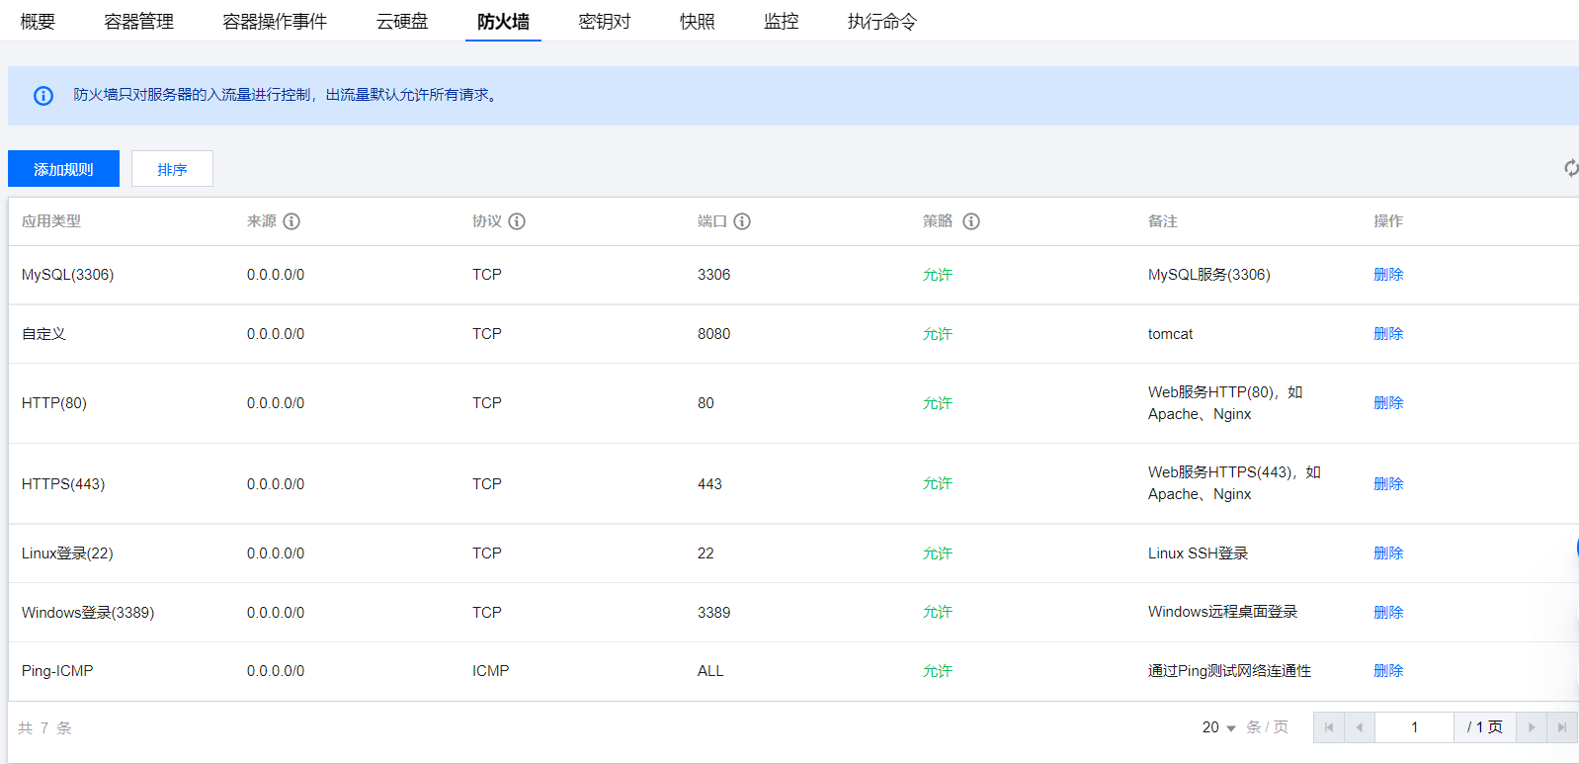Viewport: 1579px width, 764px height.
Task: Click the HTTP(80) application type cell
Action: pos(54,403)
